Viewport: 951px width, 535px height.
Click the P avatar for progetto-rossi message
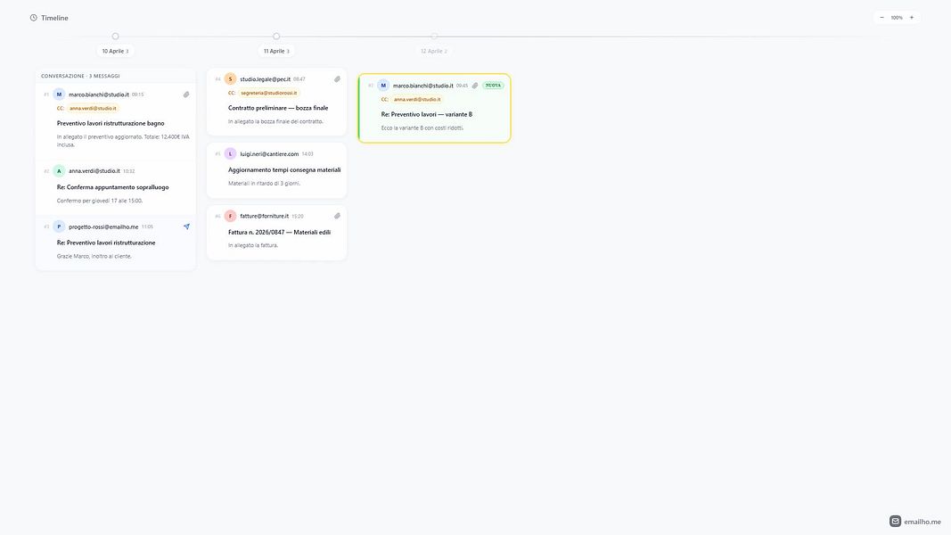click(x=59, y=226)
